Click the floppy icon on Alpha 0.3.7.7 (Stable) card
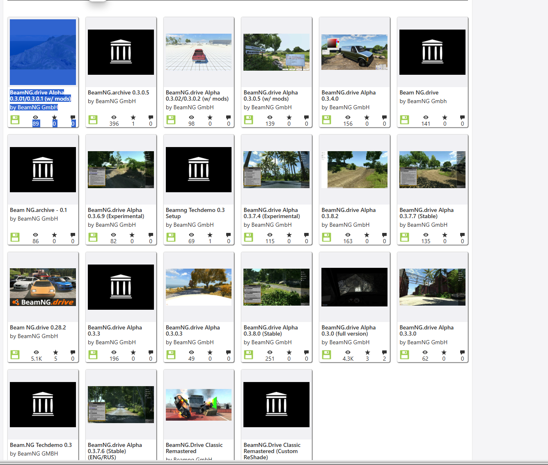This screenshot has height=465, width=548. coord(405,237)
